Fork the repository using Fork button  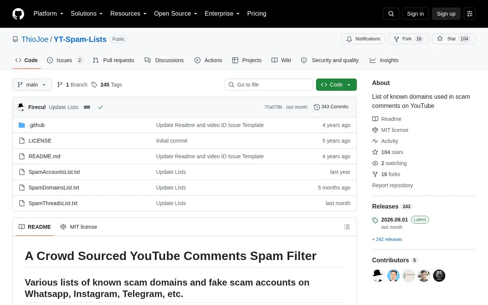point(409,39)
